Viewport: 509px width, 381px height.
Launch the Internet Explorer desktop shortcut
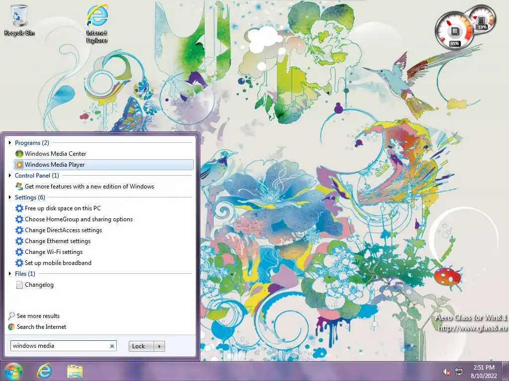pyautogui.click(x=97, y=24)
